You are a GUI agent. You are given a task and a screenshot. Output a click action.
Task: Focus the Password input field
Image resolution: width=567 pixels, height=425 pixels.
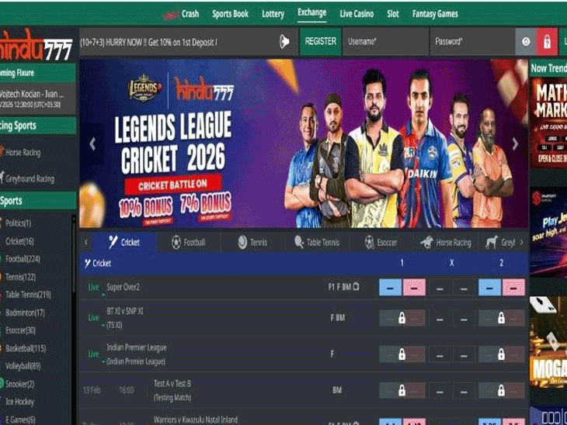pyautogui.click(x=472, y=42)
